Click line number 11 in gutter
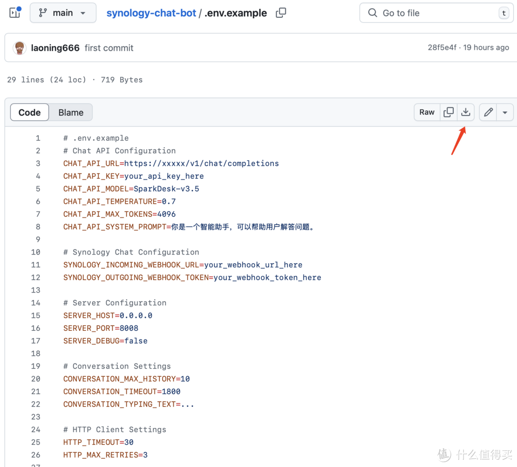 36,265
